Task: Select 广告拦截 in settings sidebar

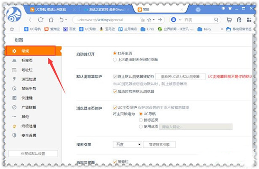Action: [33, 107]
